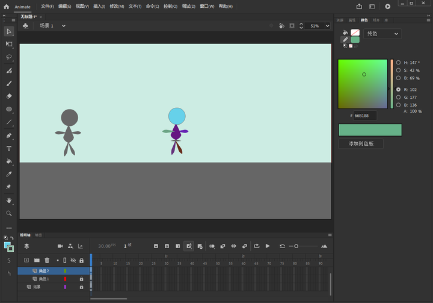Click the clip content outside stage icon

click(x=292, y=26)
